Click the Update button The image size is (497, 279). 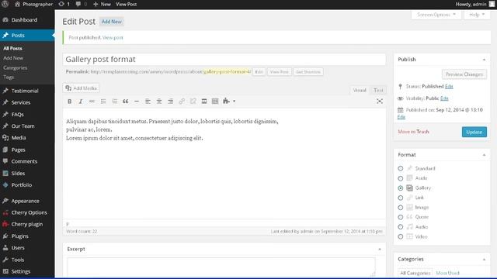point(474,132)
